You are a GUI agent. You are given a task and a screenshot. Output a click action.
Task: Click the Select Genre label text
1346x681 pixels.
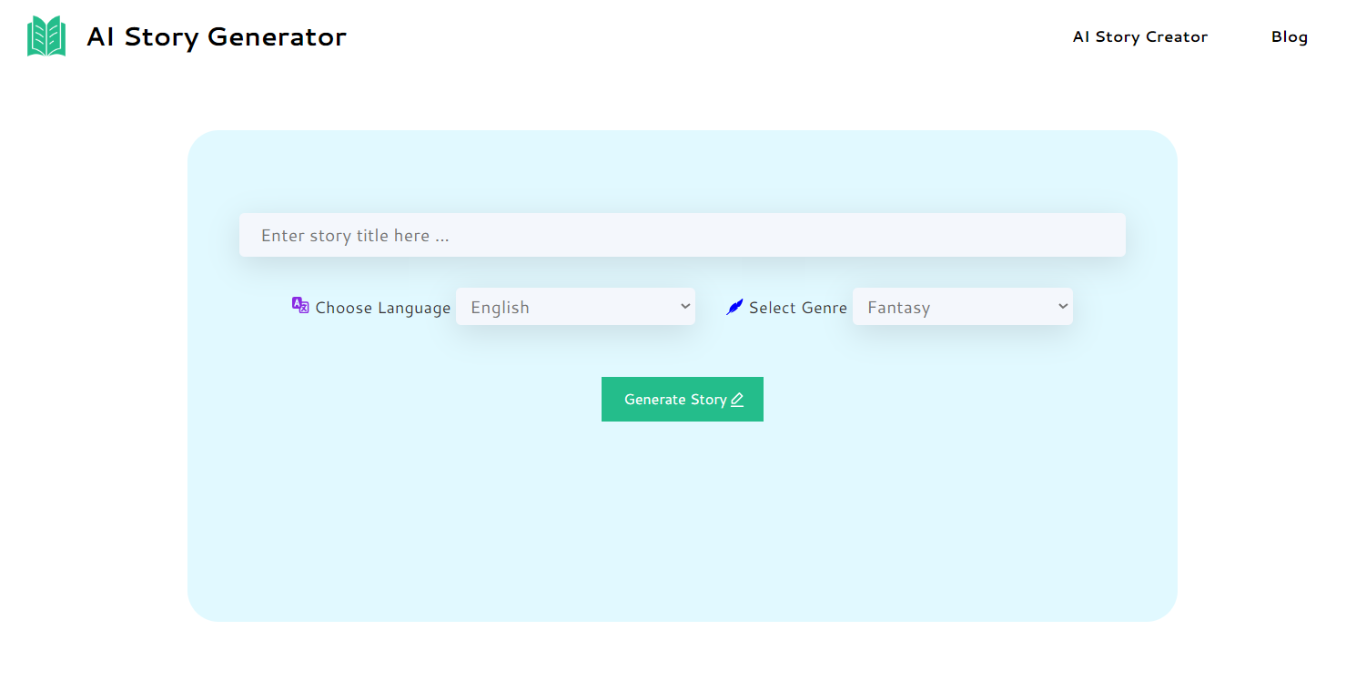pyautogui.click(x=798, y=308)
